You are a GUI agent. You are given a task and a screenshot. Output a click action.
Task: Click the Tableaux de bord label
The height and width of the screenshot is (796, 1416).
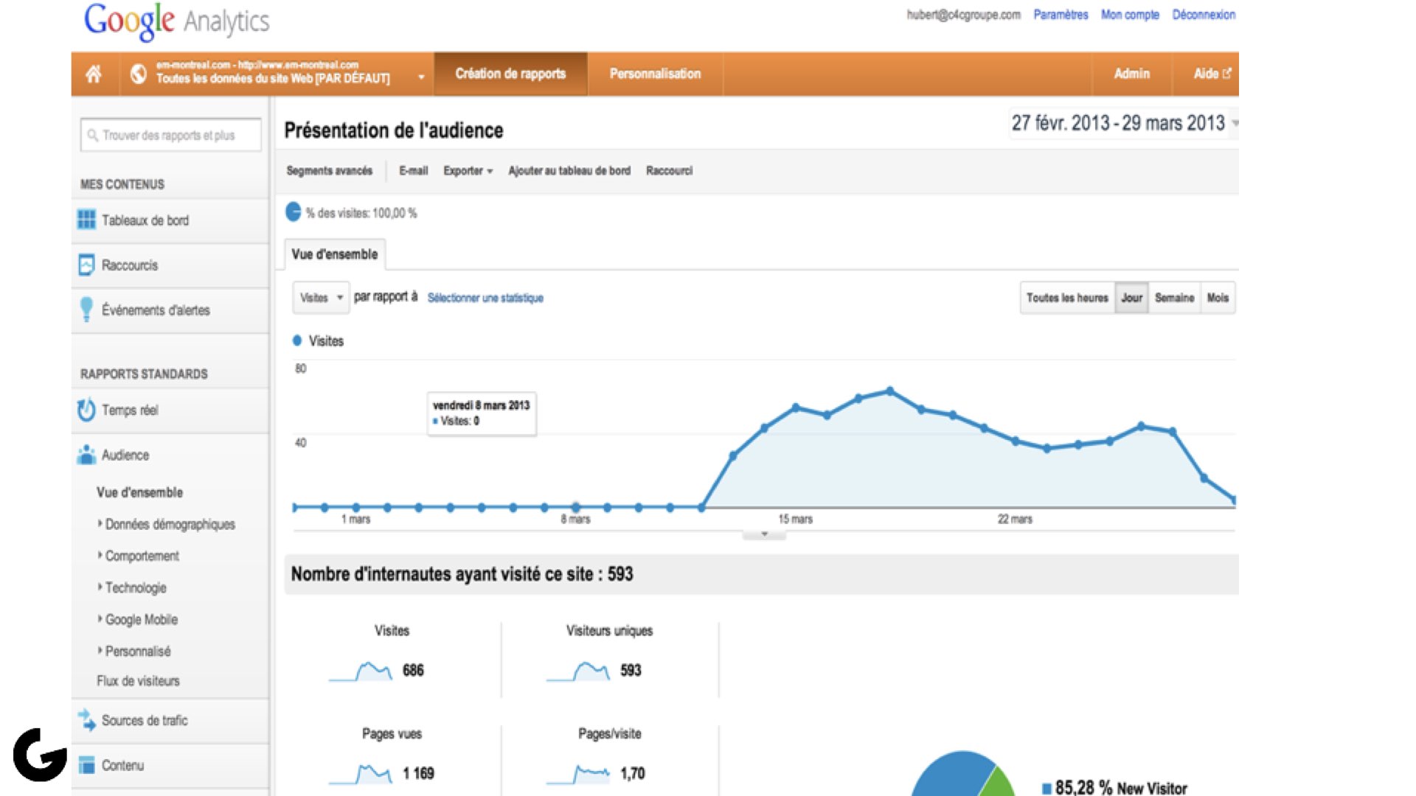point(145,220)
